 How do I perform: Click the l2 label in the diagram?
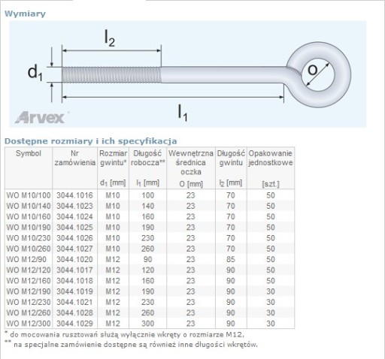110,38
